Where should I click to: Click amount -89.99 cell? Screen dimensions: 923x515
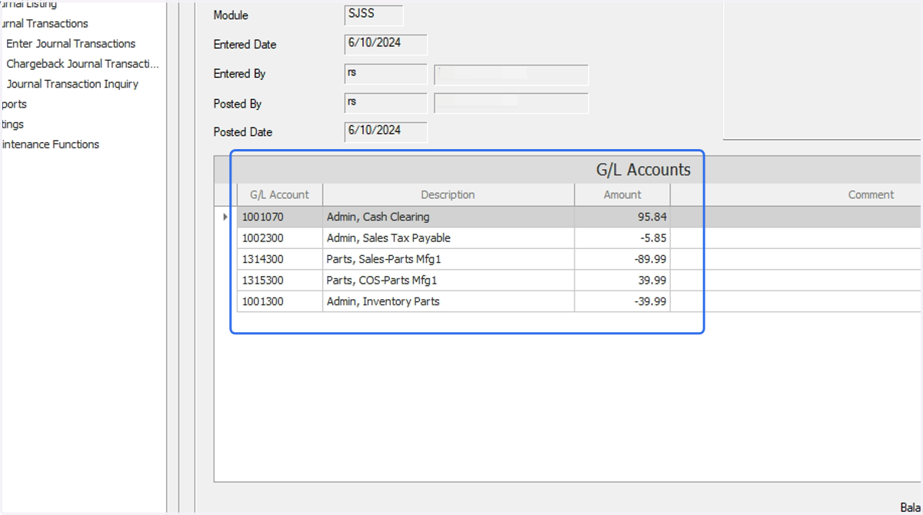click(x=622, y=259)
